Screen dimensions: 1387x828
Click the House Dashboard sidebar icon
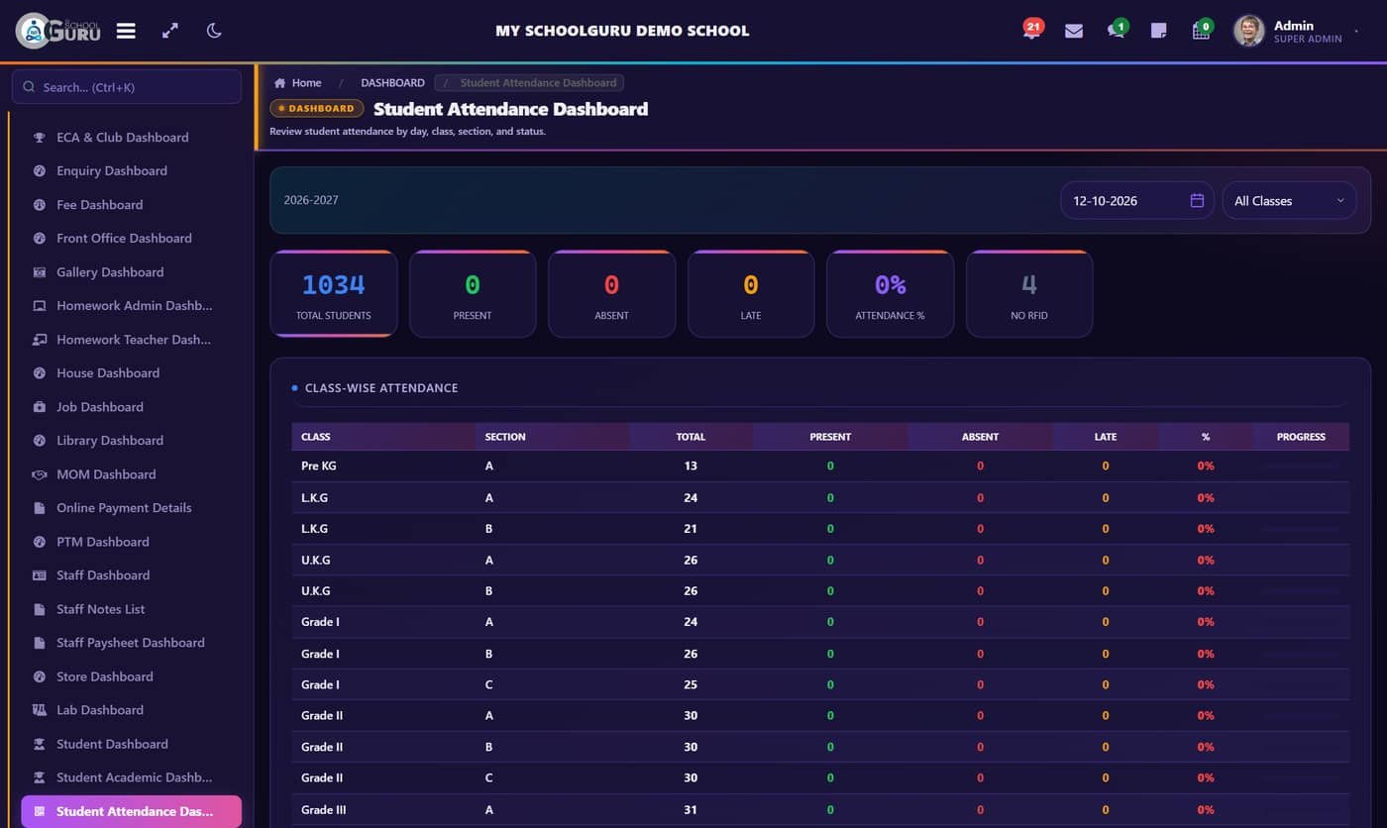(x=40, y=373)
